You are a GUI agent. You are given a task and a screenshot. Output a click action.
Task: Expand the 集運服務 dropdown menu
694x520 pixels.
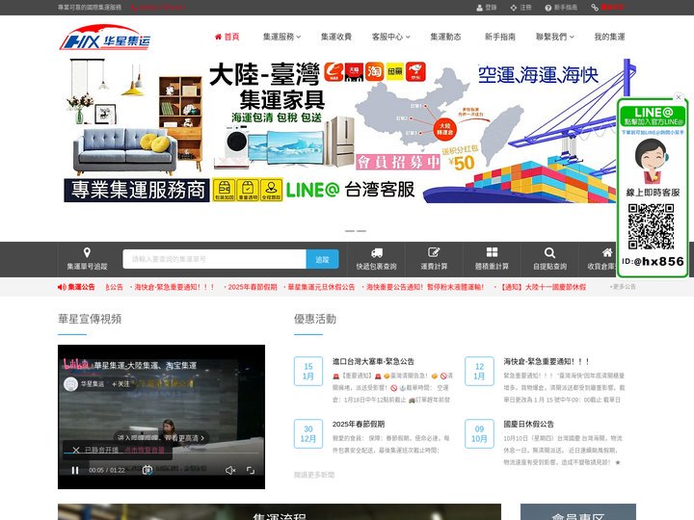click(x=281, y=37)
